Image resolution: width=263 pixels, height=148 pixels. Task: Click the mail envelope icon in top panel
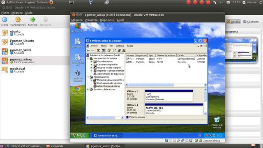(x=228, y=2)
